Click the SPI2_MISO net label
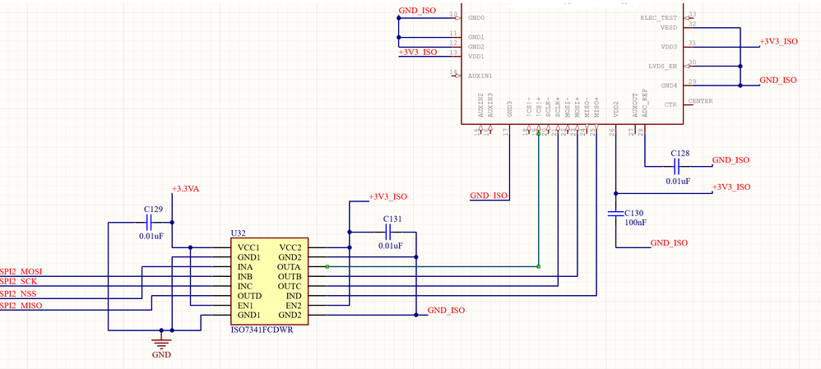Screen dimensions: 821x369 click(x=21, y=305)
